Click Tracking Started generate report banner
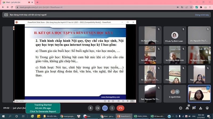 (x=43, y=108)
